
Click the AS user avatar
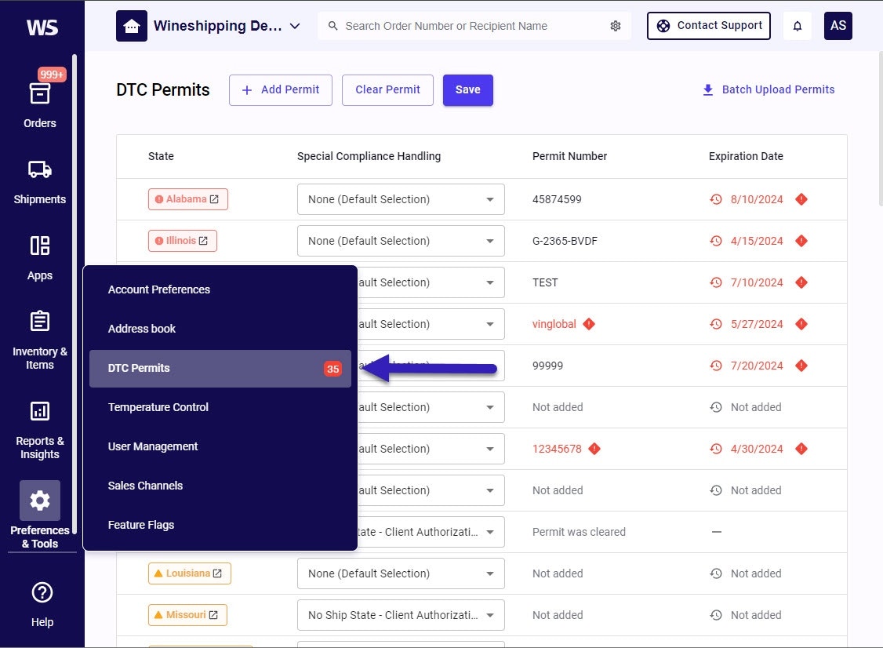coord(838,26)
